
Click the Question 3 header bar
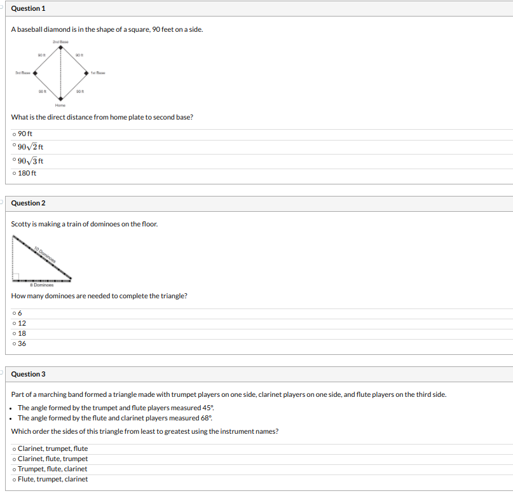pyautogui.click(x=256, y=374)
